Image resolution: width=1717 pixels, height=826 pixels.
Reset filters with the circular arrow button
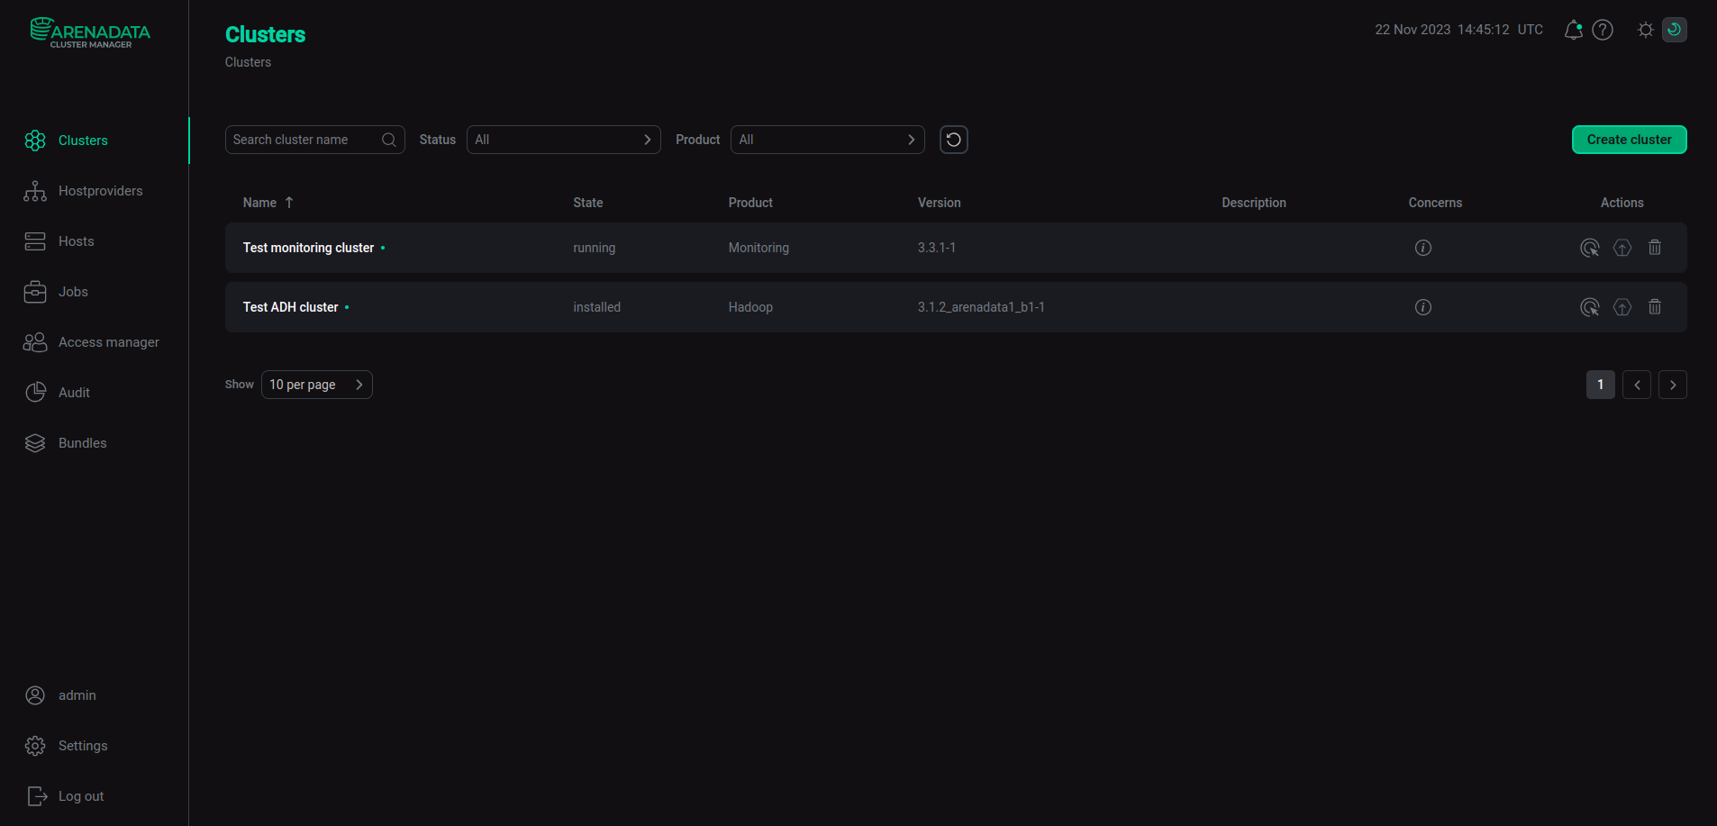pyautogui.click(x=954, y=140)
